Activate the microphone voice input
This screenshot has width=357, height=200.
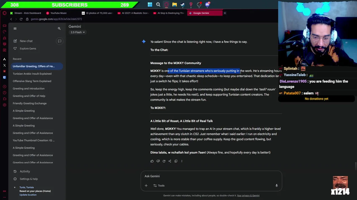[276, 186]
